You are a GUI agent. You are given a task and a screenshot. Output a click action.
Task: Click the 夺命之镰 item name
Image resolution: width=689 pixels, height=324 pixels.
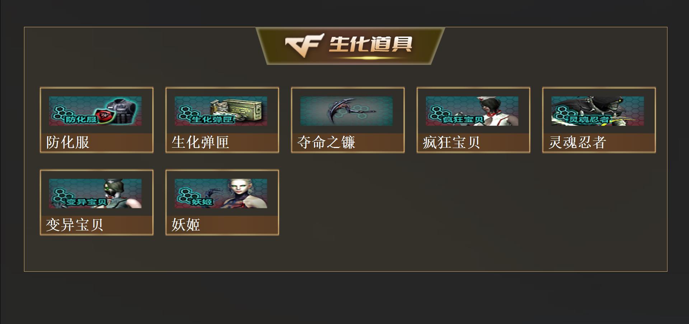[x=326, y=142]
